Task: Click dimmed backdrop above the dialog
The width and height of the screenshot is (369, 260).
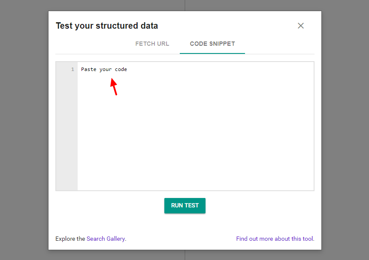Action: (x=129, y=5)
